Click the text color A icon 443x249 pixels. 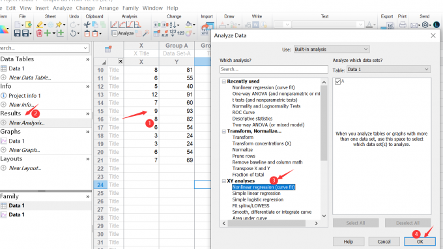(369, 25)
